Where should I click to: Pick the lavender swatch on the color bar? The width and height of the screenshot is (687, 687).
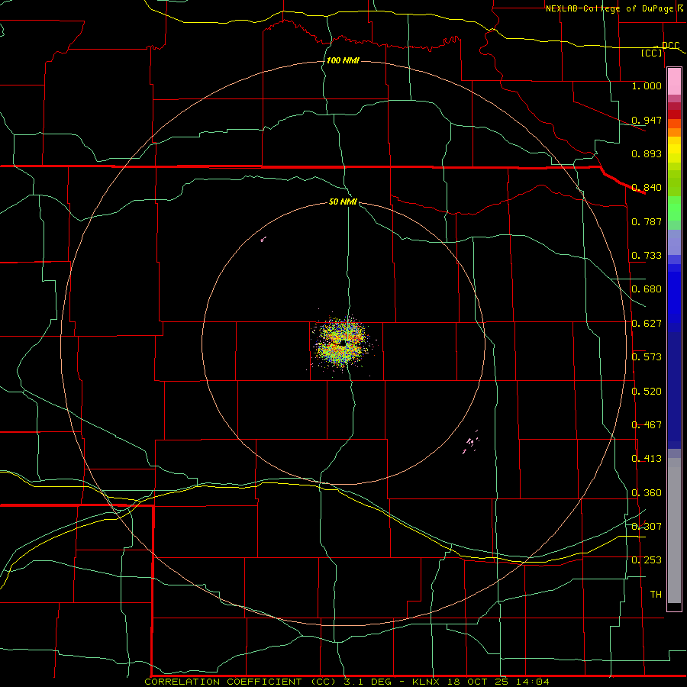(674, 242)
